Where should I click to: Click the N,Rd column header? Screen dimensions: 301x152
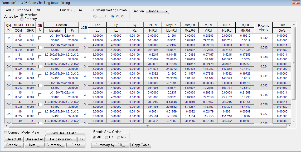point(153,31)
